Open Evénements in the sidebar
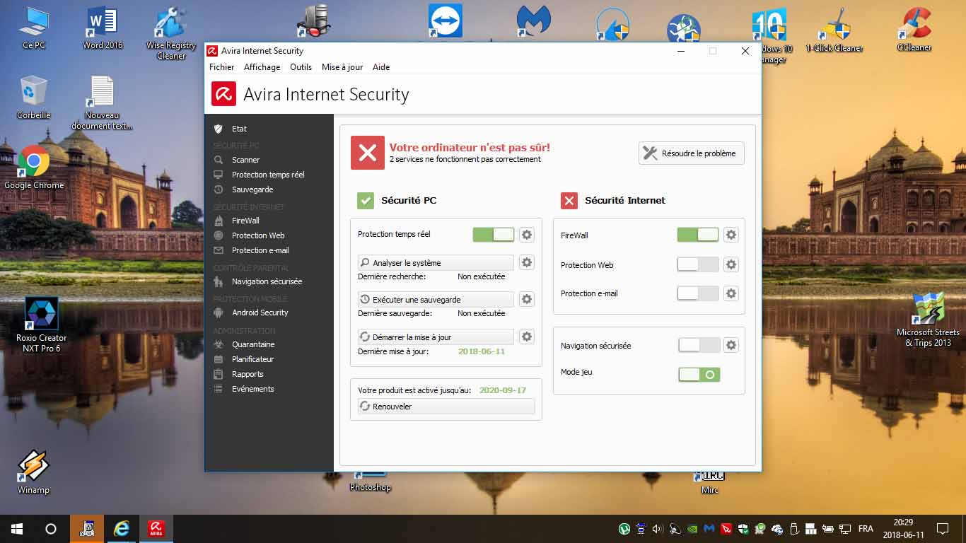Image resolution: width=966 pixels, height=543 pixels. point(253,389)
